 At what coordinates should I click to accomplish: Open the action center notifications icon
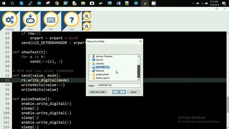(224, 3)
